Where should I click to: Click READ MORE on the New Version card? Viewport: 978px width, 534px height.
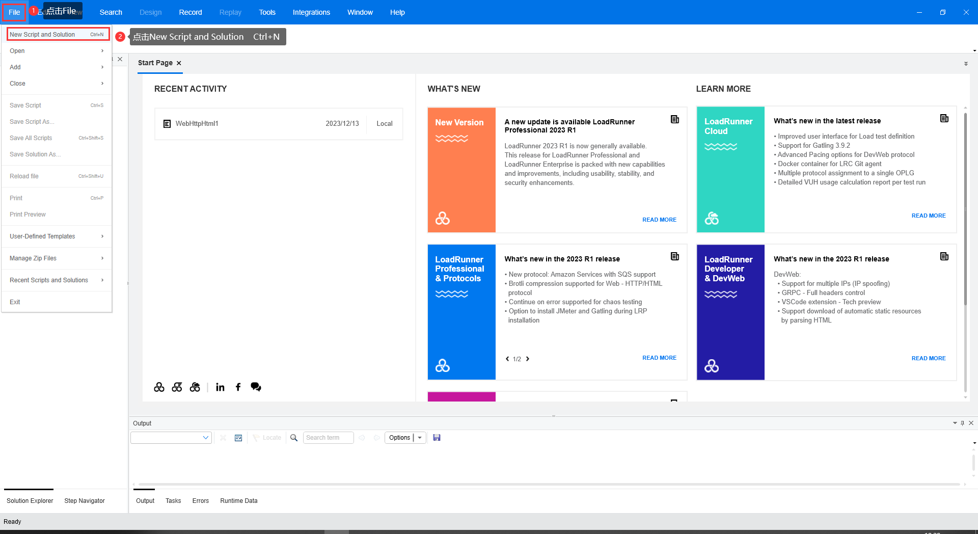click(x=659, y=220)
